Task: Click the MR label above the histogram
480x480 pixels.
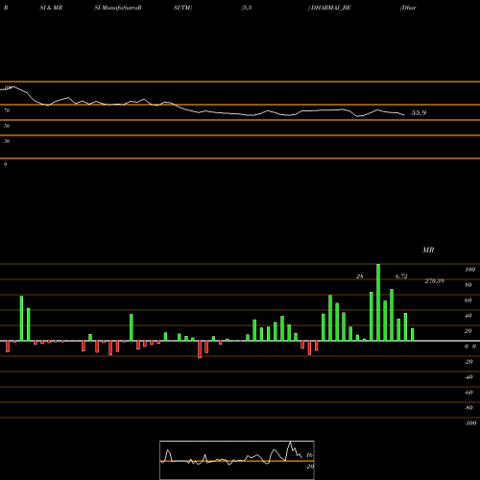Action: (x=428, y=250)
